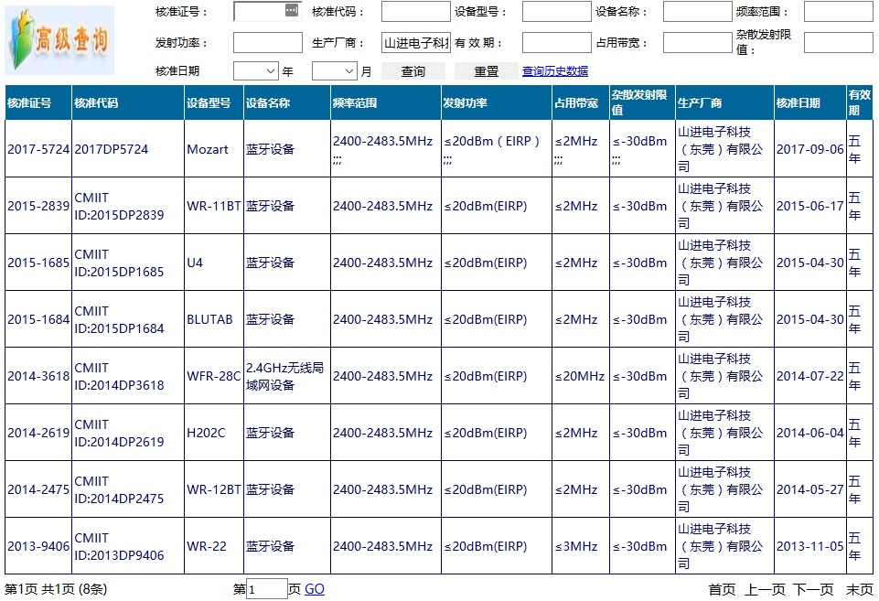Select the ≤3MHz bandwidth cell

(x=581, y=546)
